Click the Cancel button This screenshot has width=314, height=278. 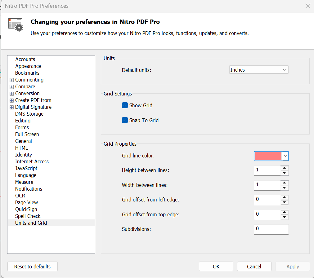[254, 267]
